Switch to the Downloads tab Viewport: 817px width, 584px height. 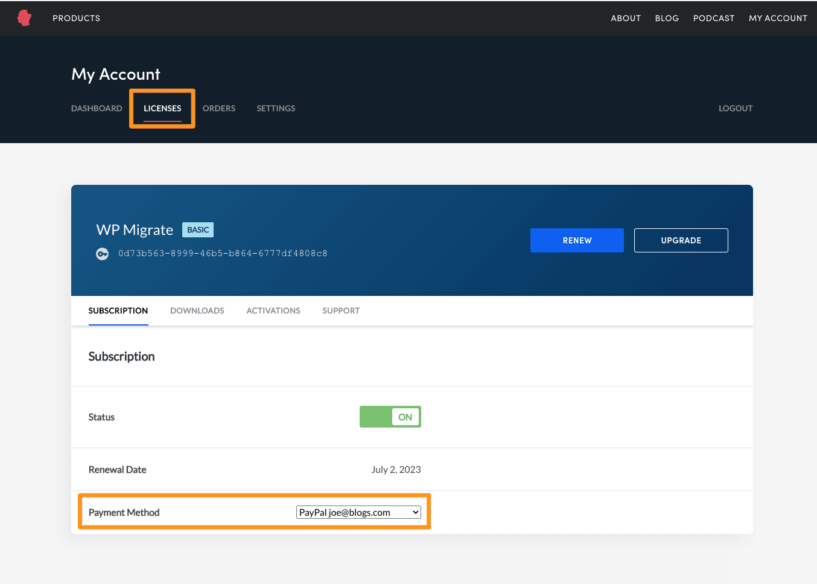[x=197, y=310]
